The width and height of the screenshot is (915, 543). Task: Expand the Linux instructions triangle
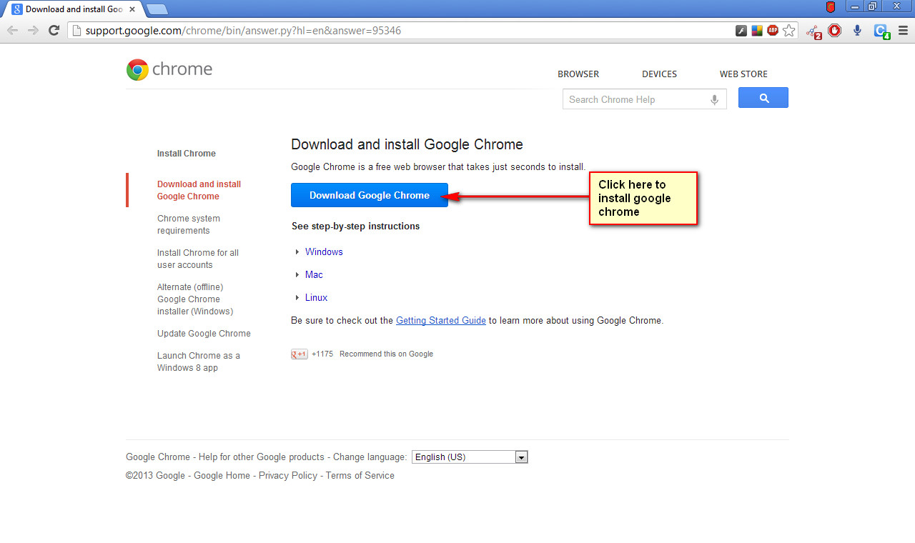coord(297,298)
